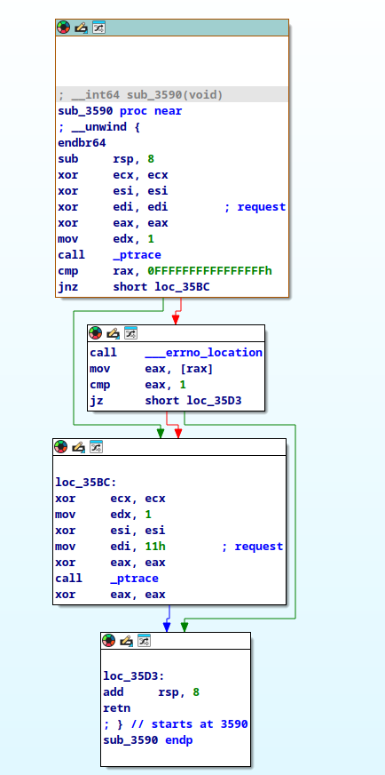Screen dimensions: 385x775
Task: Click group icon in ___errno_location block
Action: 130,333
